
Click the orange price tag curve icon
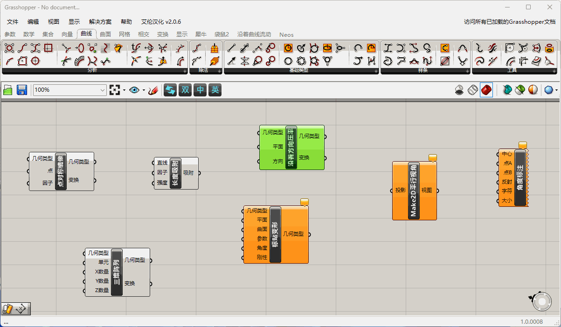[x=118, y=48]
